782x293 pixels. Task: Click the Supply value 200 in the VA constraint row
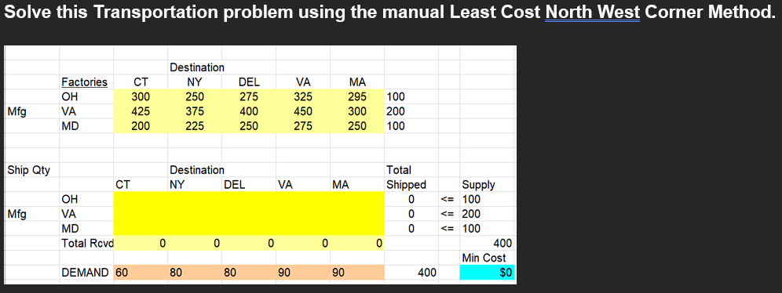coord(471,214)
